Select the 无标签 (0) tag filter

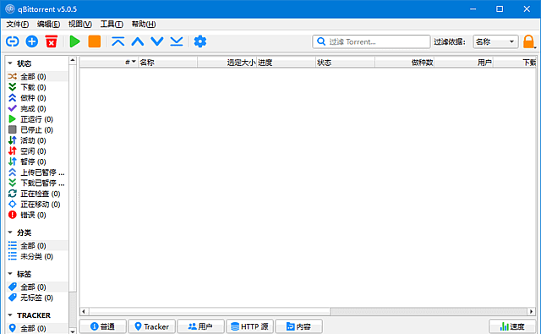pyautogui.click(x=37, y=298)
